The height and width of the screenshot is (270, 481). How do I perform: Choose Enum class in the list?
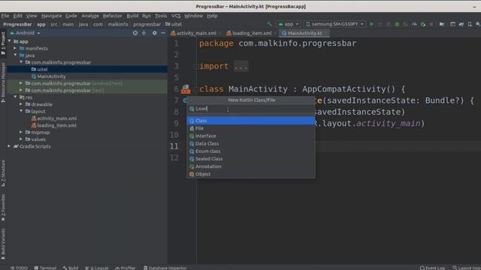(x=251, y=151)
